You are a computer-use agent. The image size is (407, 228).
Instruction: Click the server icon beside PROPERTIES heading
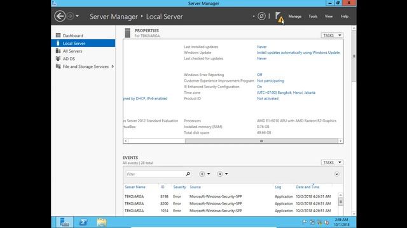(x=127, y=33)
